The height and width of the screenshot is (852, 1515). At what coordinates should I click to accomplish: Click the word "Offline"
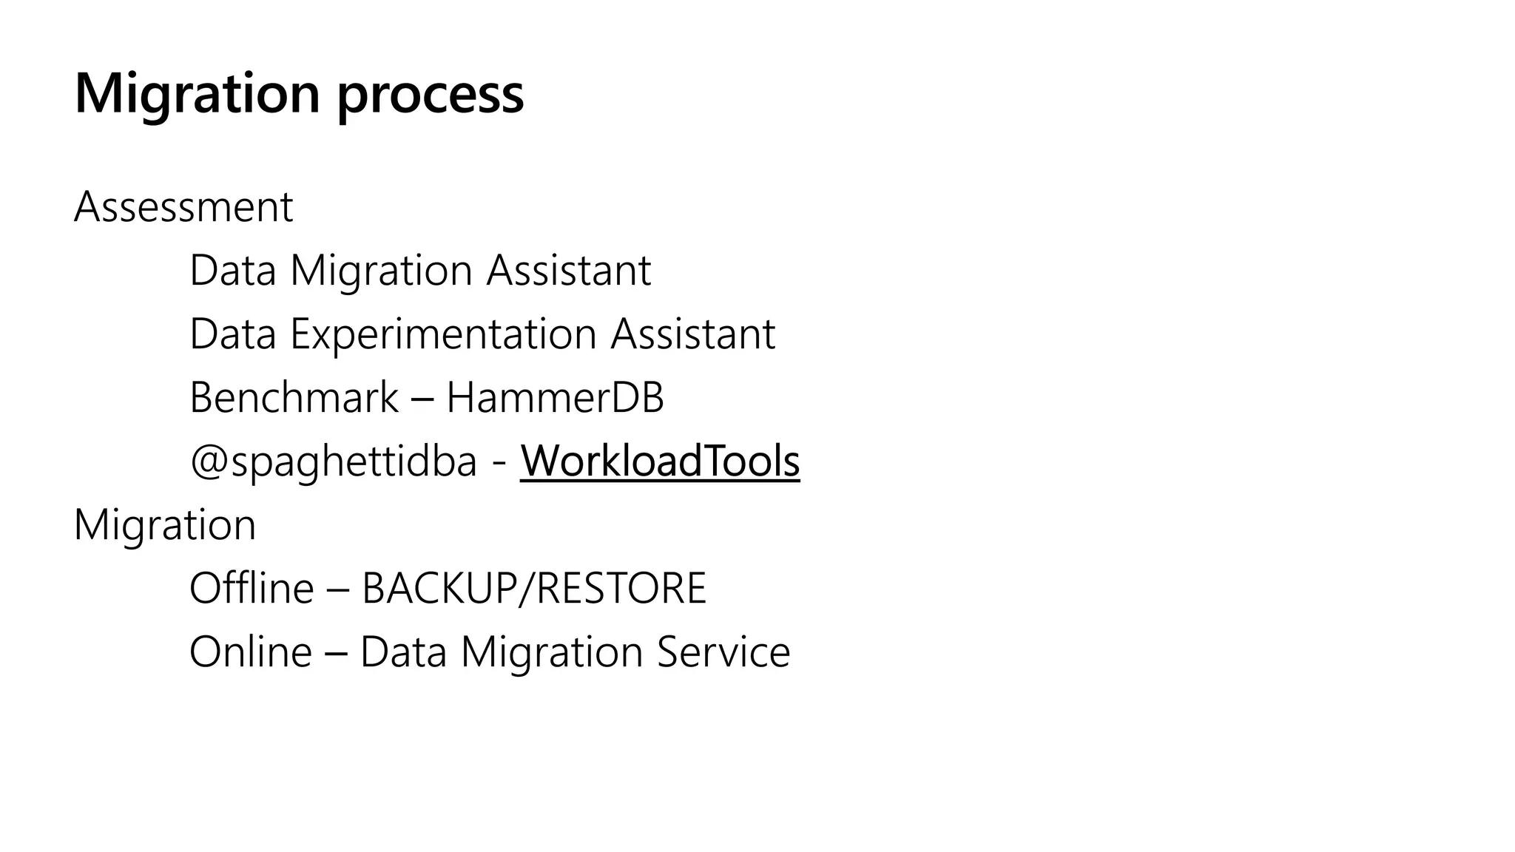[x=252, y=589]
